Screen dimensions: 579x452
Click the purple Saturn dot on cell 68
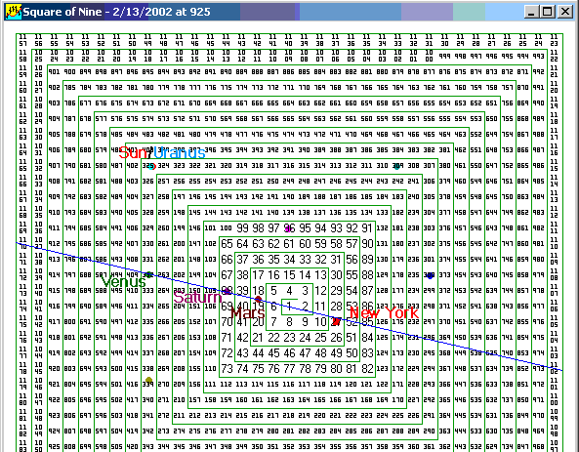(227, 291)
